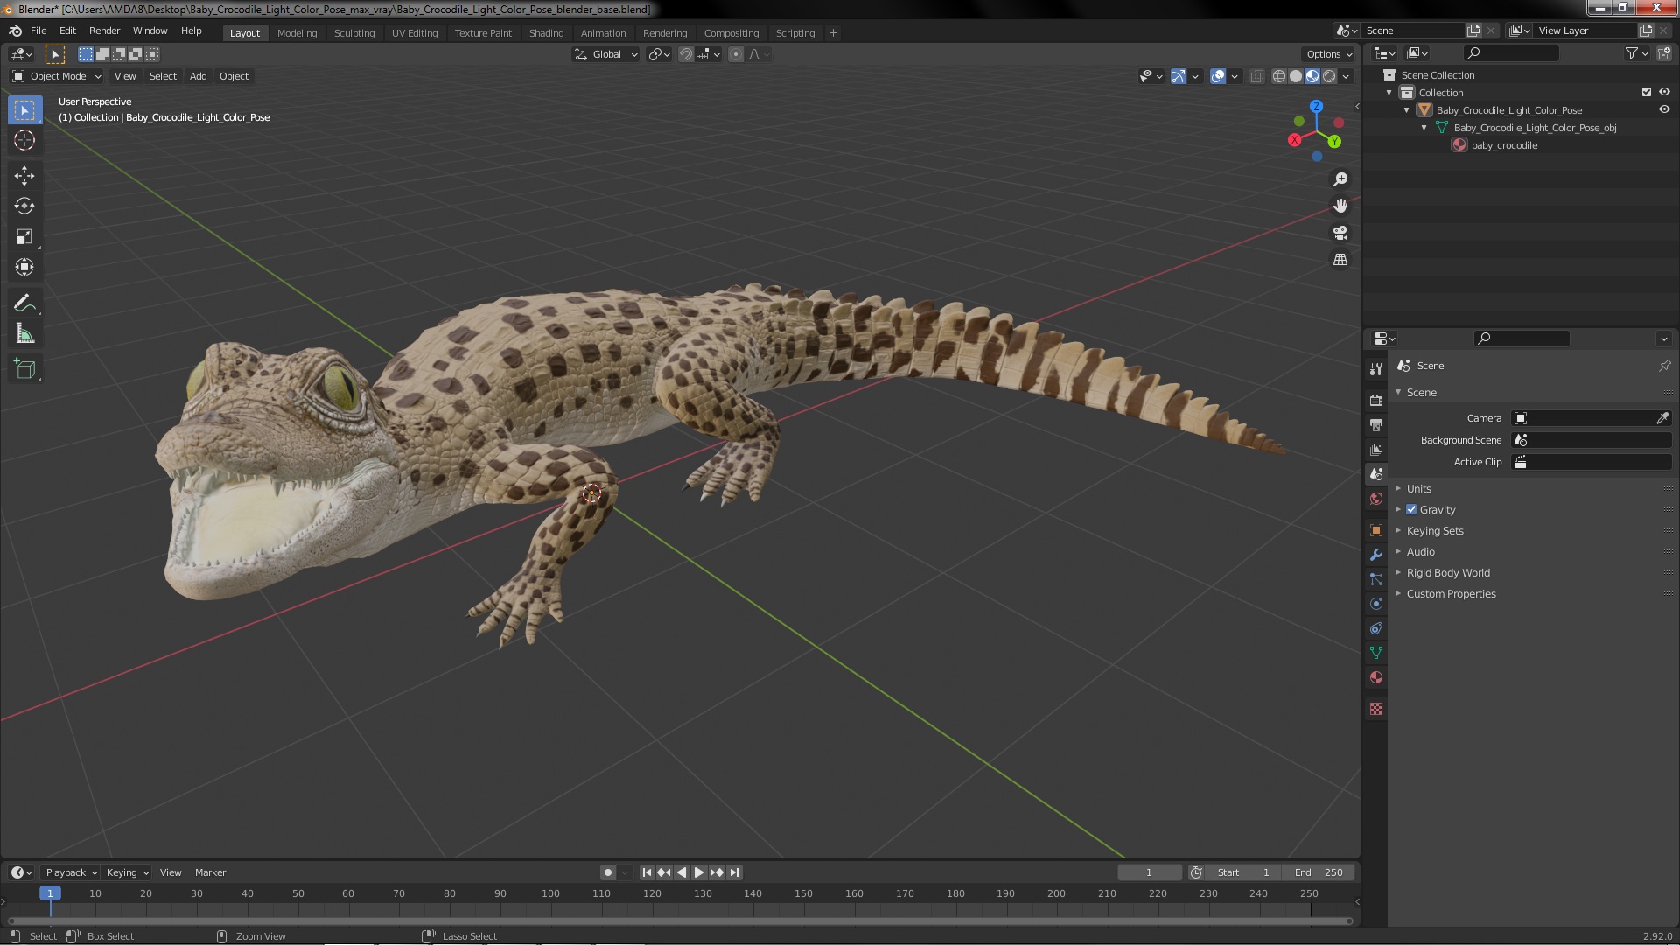Screen dimensions: 1680x945
Task: Open the Modifier wrench properties tab
Action: pyautogui.click(x=1376, y=555)
